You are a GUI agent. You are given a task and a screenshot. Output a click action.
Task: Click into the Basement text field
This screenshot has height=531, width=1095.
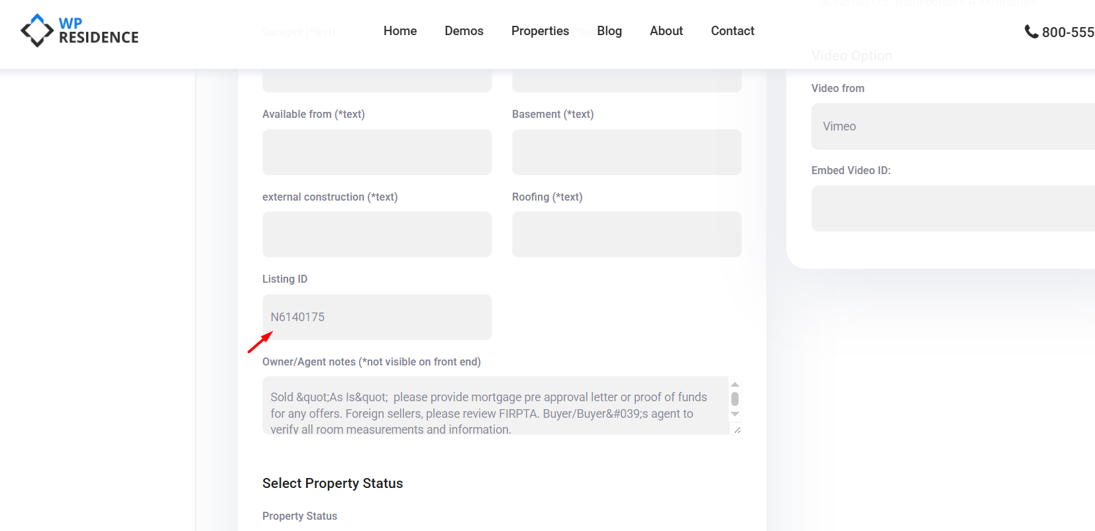pyautogui.click(x=627, y=152)
